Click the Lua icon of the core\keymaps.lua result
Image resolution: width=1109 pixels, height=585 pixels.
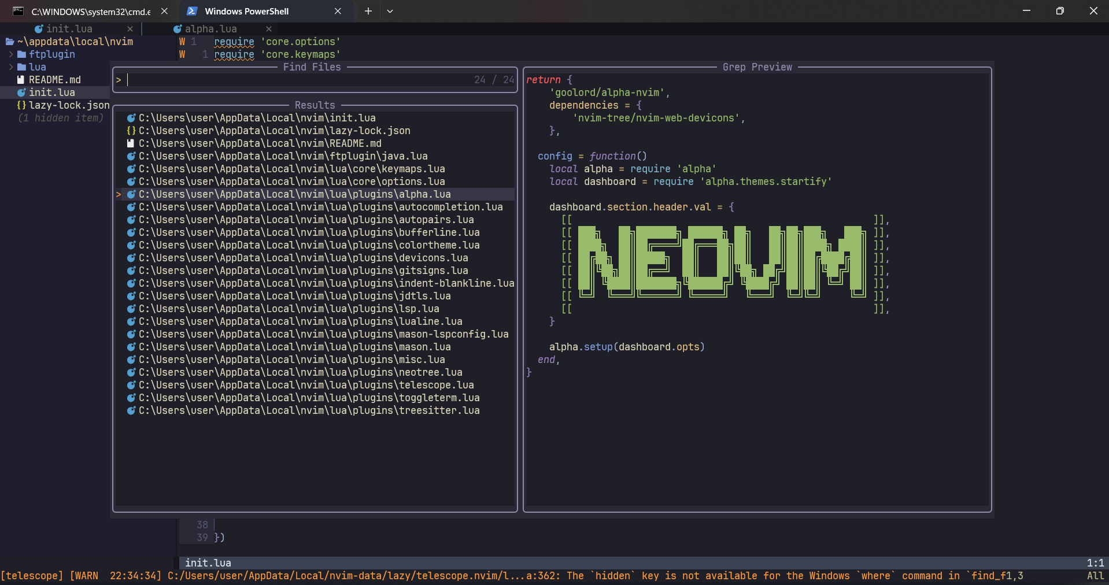(131, 169)
